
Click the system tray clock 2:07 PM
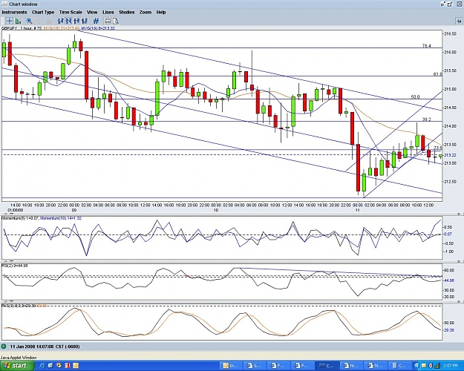[x=451, y=366]
